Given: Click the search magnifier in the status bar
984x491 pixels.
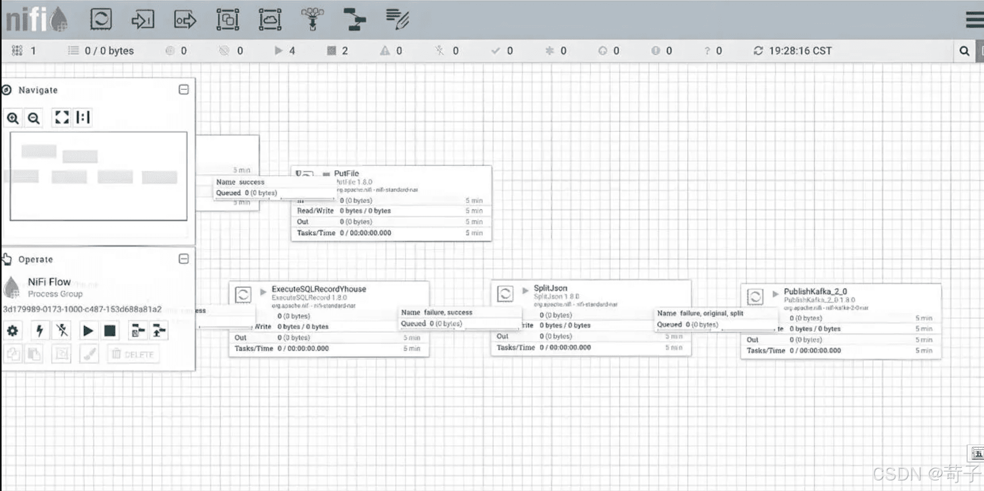Looking at the screenshot, I should [964, 51].
